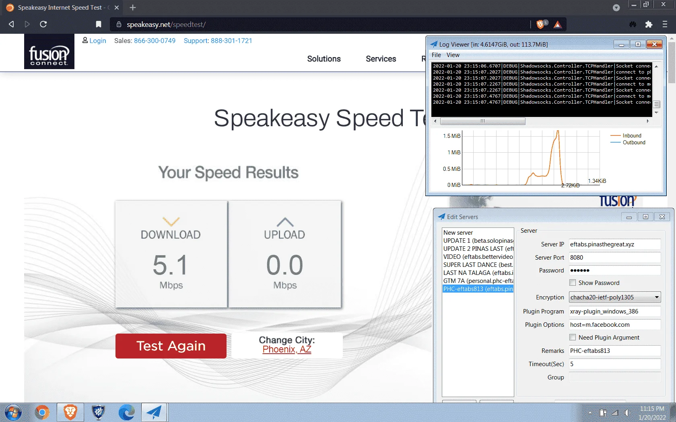Go forward using the browser forward arrow

27,24
